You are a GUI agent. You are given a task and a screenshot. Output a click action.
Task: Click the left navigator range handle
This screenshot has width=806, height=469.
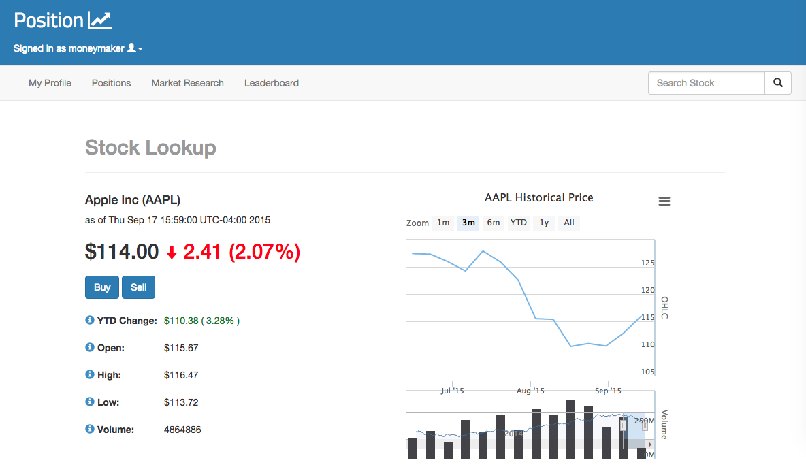click(623, 425)
